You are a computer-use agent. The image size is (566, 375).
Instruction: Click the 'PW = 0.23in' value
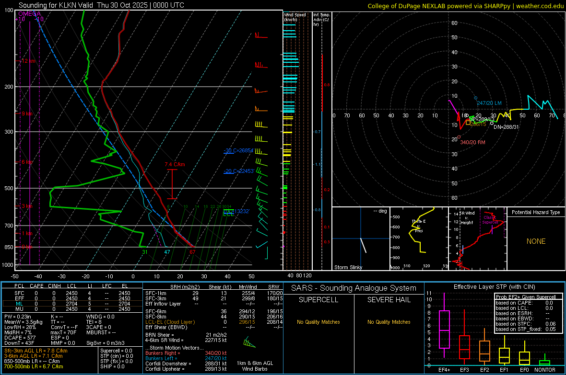point(18,317)
